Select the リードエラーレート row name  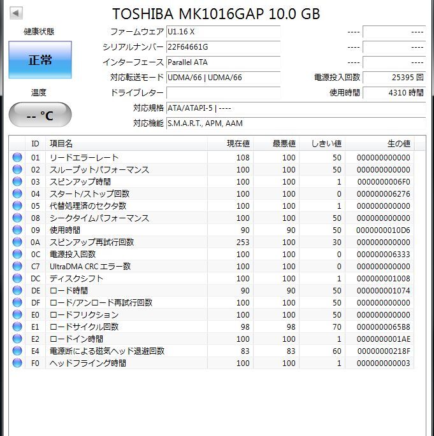(84, 158)
